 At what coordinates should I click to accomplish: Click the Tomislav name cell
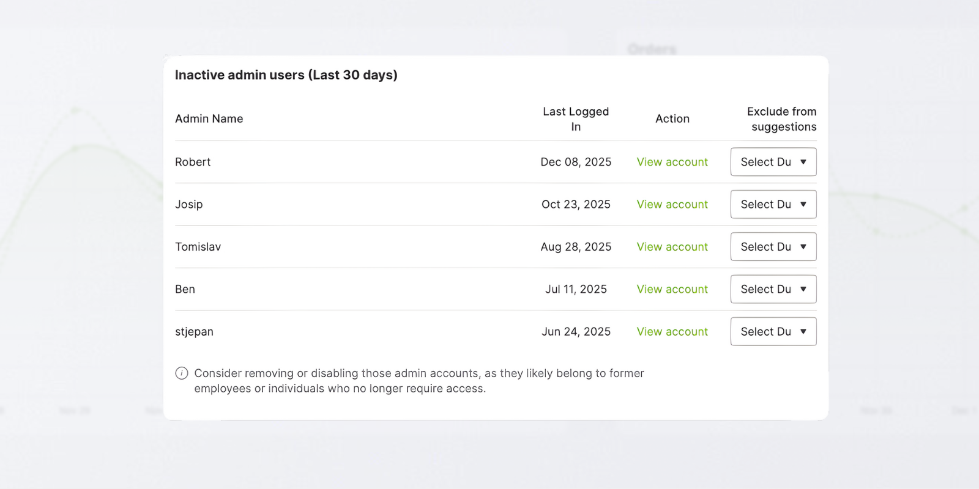198,247
